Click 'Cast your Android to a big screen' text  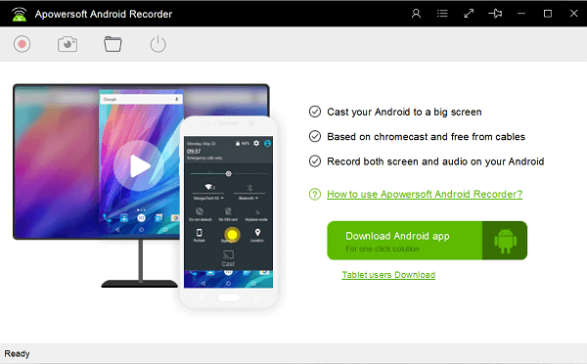pyautogui.click(x=404, y=112)
